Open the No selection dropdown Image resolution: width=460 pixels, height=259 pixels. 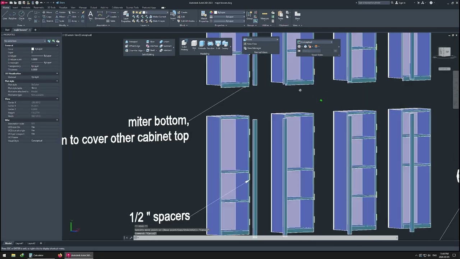point(25,41)
